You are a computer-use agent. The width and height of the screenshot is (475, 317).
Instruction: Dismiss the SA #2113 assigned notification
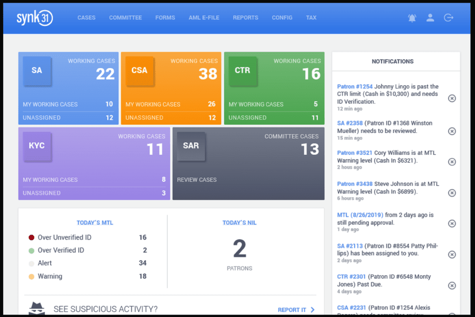point(452,254)
